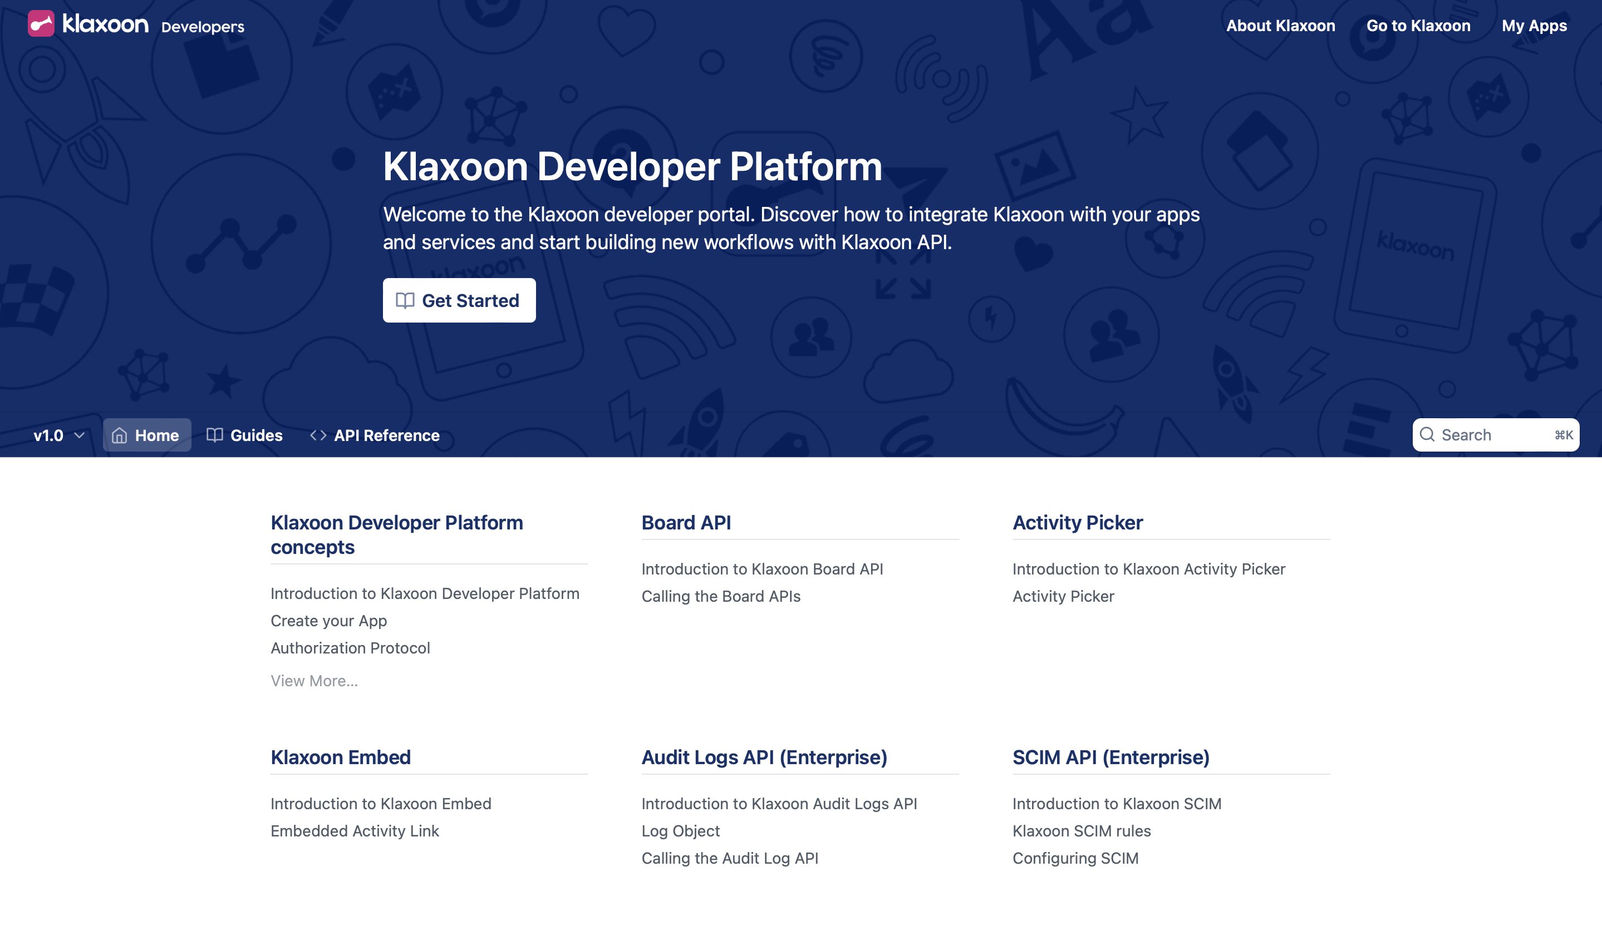Select Go to Klaxoon in header

[x=1418, y=26]
